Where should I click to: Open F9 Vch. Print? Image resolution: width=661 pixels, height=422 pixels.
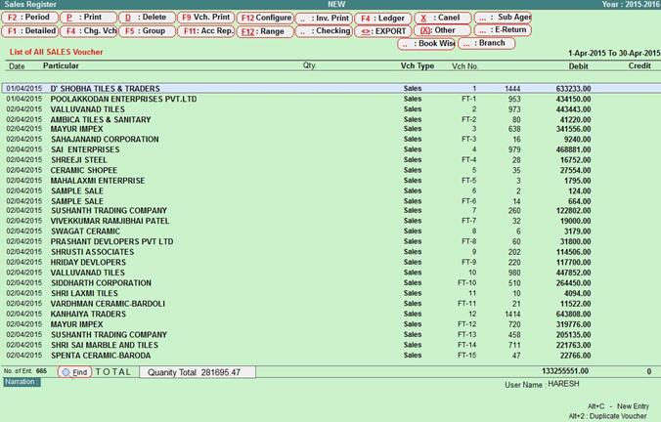click(x=205, y=18)
